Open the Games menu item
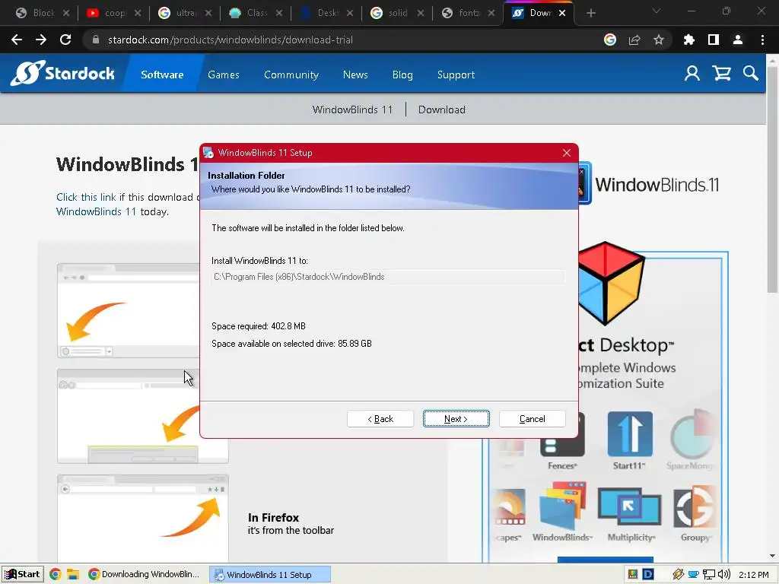The image size is (779, 584). [224, 75]
